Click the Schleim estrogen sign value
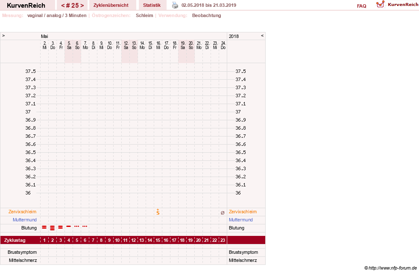This screenshot has height=273, width=419. [144, 15]
